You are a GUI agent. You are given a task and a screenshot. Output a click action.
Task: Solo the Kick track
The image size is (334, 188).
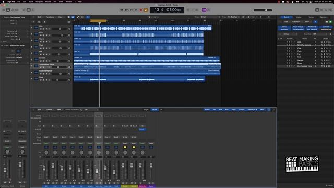(43, 35)
